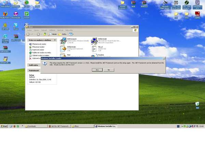The height and width of the screenshot is (146, 205).
Task: Select the File_id DIZ file
Action: [99, 49]
